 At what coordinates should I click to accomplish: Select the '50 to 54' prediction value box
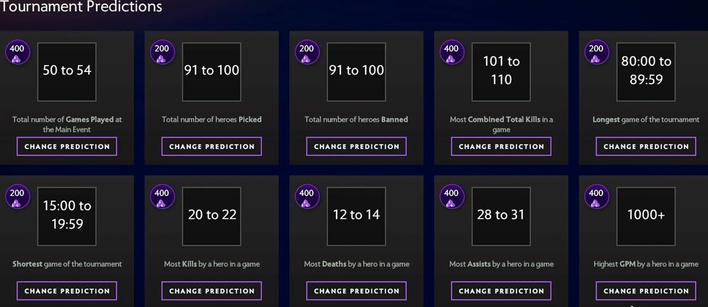coord(67,72)
